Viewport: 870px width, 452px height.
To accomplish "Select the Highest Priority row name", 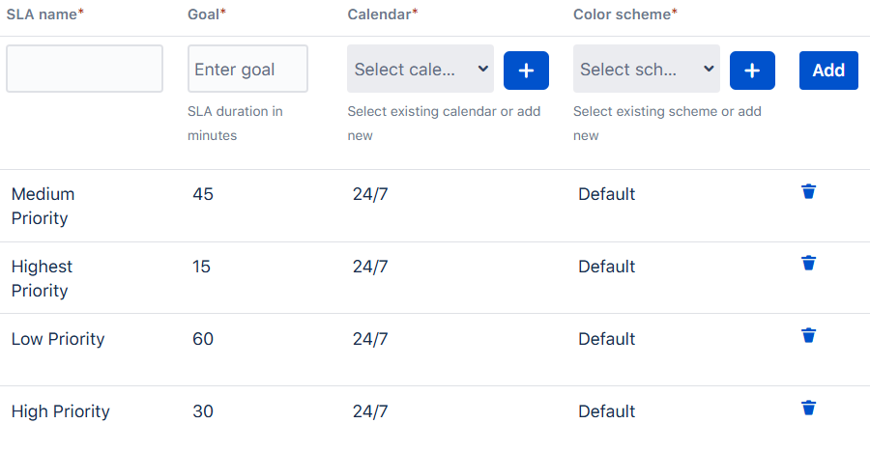I will [42, 278].
